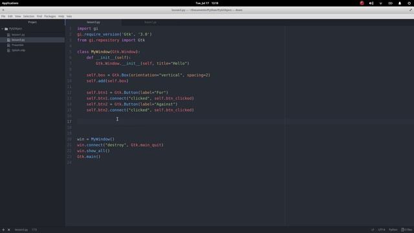Click 'Gtk.main_quit' in the destroy line
Image resolution: width=414 pixels, height=233 pixels.
pos(146,145)
